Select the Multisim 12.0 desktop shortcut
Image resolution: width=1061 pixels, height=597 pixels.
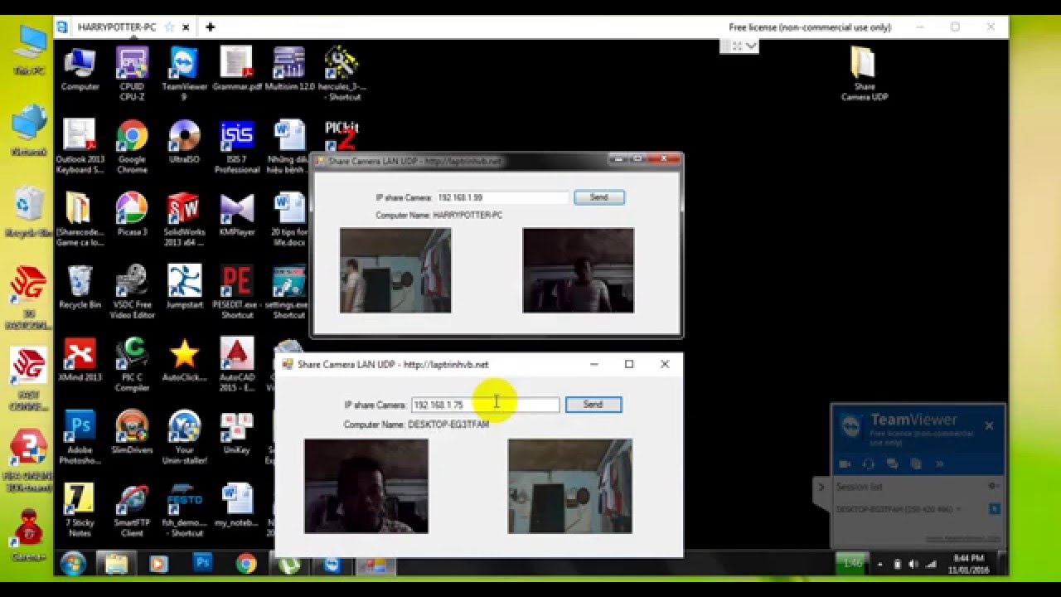click(x=289, y=69)
